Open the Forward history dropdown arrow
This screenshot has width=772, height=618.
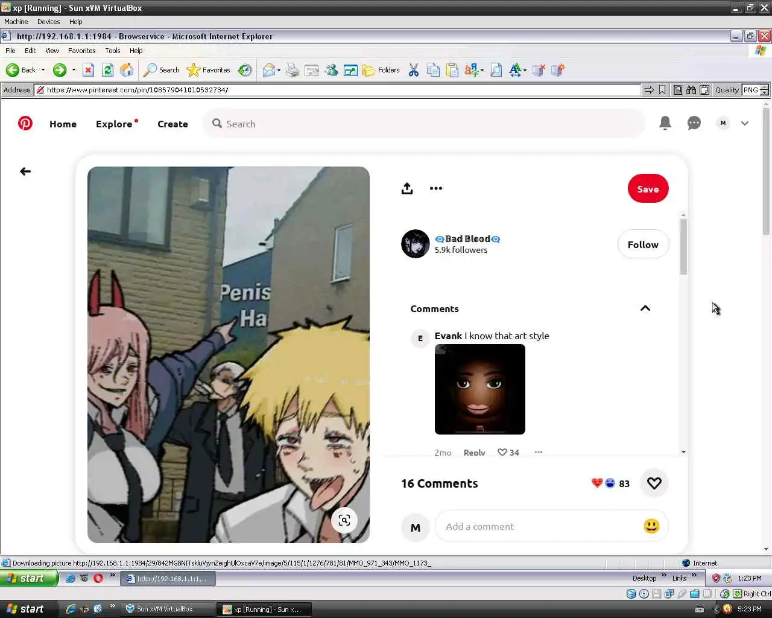click(x=74, y=70)
